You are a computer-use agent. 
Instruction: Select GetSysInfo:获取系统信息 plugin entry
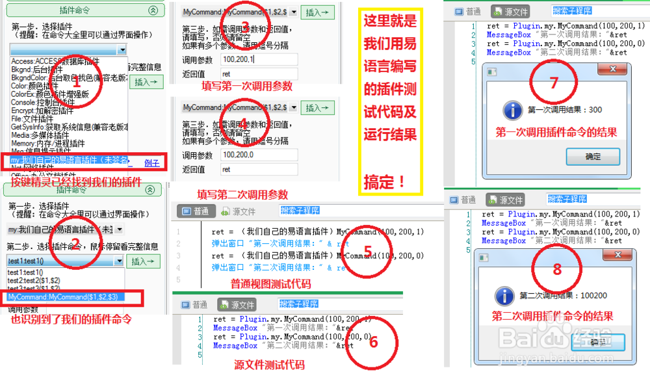coord(70,127)
